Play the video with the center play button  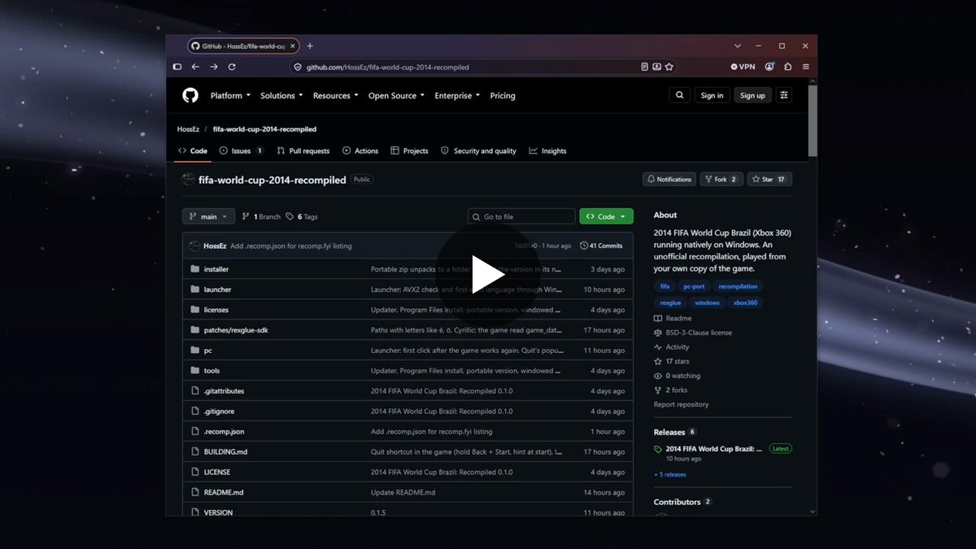coord(488,275)
